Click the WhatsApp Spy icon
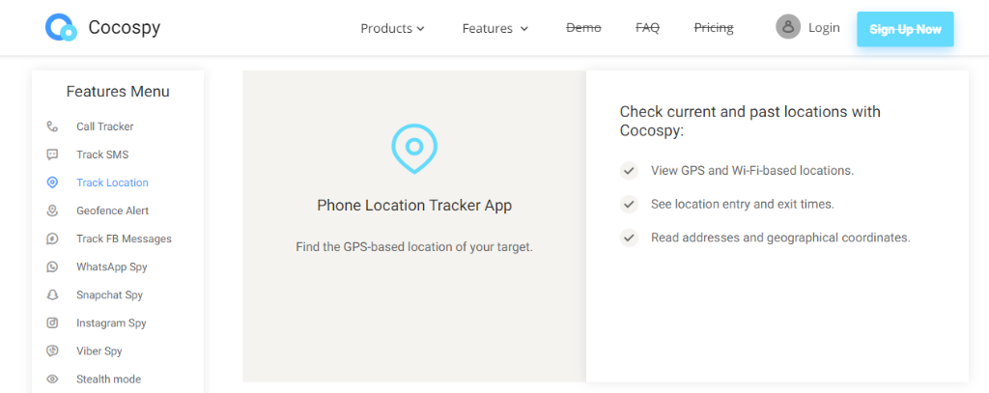 (52, 267)
